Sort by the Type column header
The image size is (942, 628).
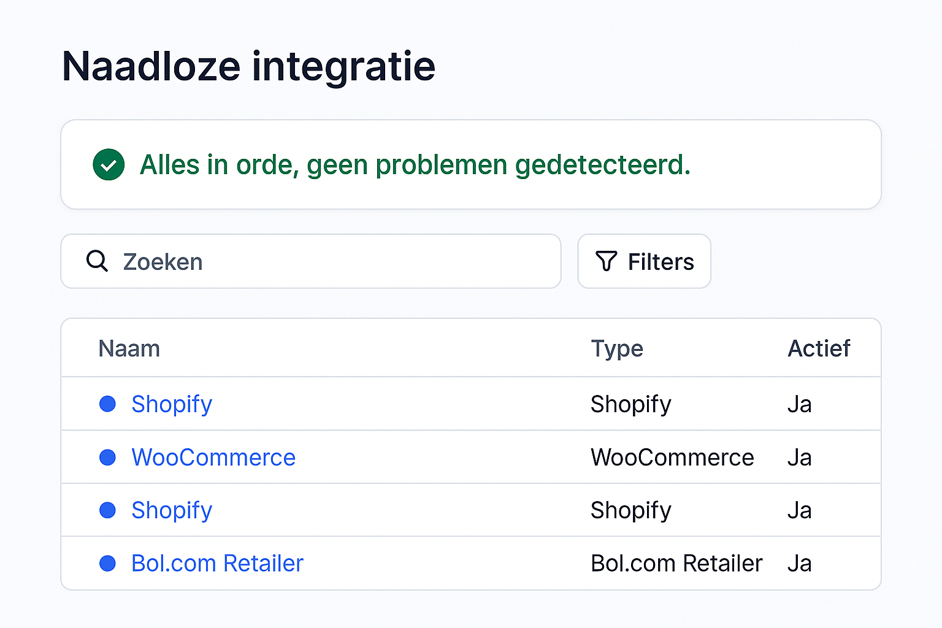617,348
